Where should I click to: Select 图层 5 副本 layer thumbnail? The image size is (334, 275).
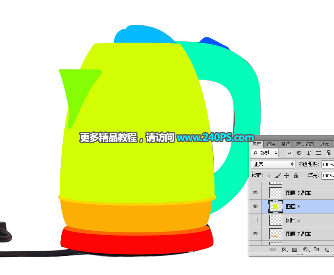[275, 193]
